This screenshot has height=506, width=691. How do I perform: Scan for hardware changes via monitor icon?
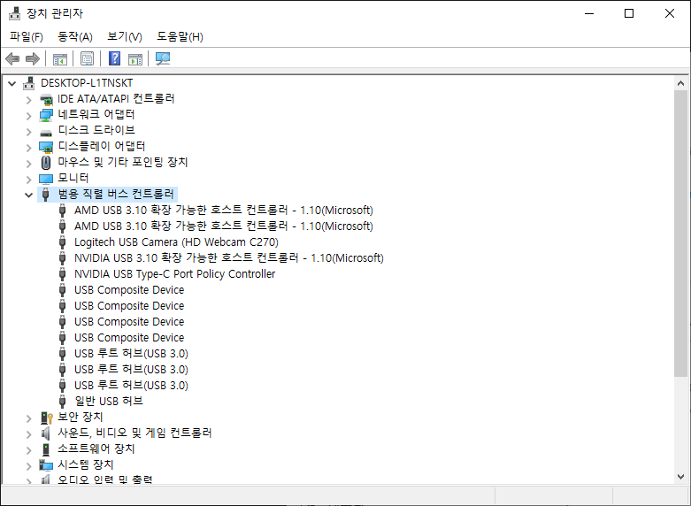(x=163, y=58)
